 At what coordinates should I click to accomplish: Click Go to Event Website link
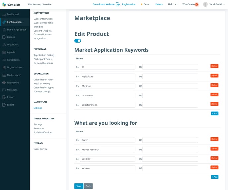pos(103,4)
